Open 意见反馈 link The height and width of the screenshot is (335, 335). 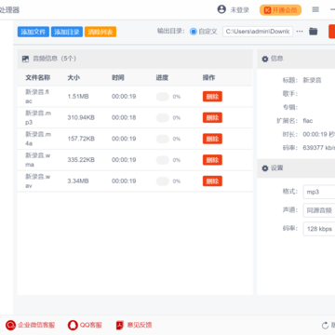[140, 325]
